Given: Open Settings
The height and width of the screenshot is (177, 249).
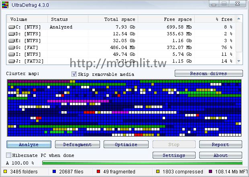Looking at the screenshot, I should pos(174,155).
